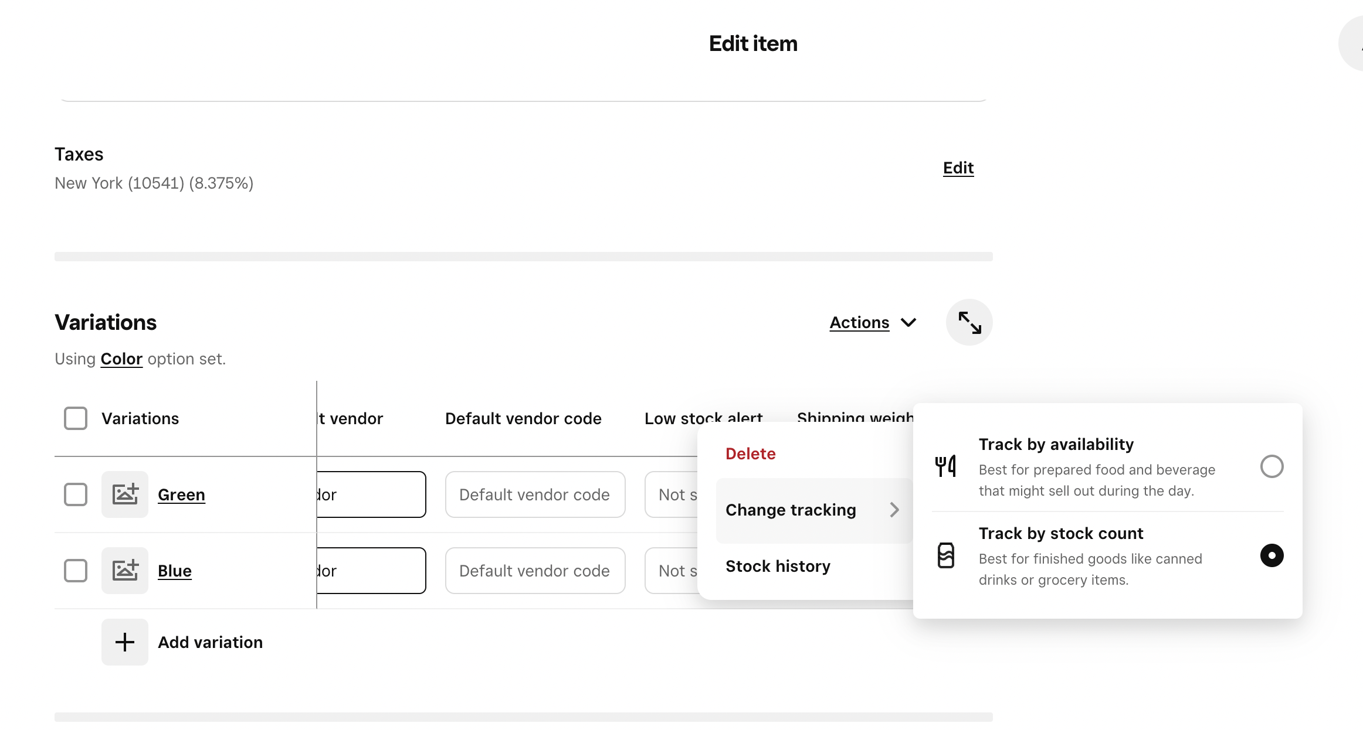The height and width of the screenshot is (730, 1363).
Task: Click Green's Default vendor code field
Action: tap(535, 494)
